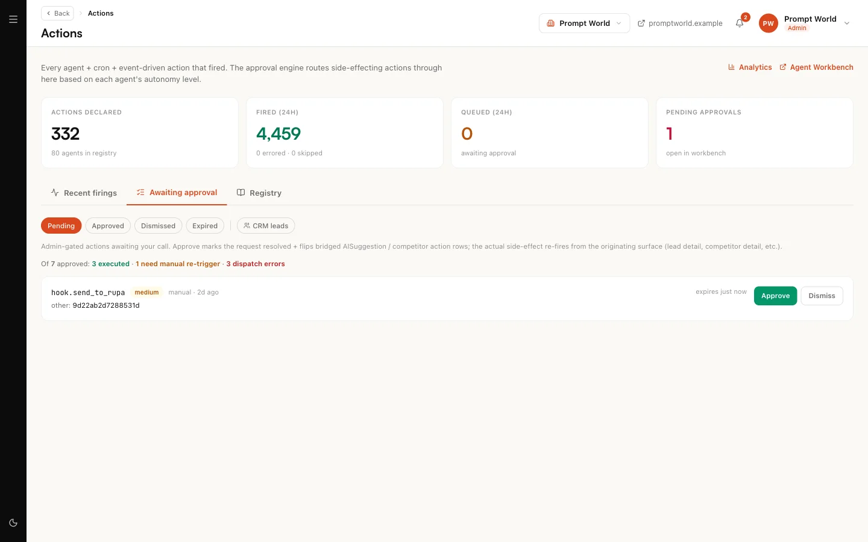Toggle dark mode moon icon
This screenshot has width=868, height=542.
click(13, 523)
